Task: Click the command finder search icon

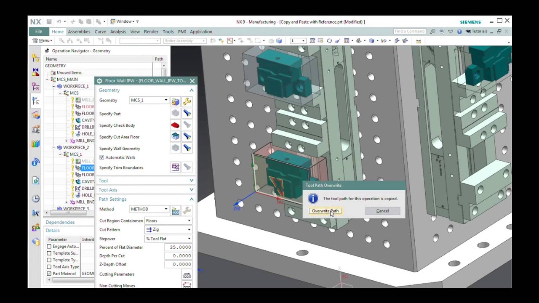Action: pos(432,32)
